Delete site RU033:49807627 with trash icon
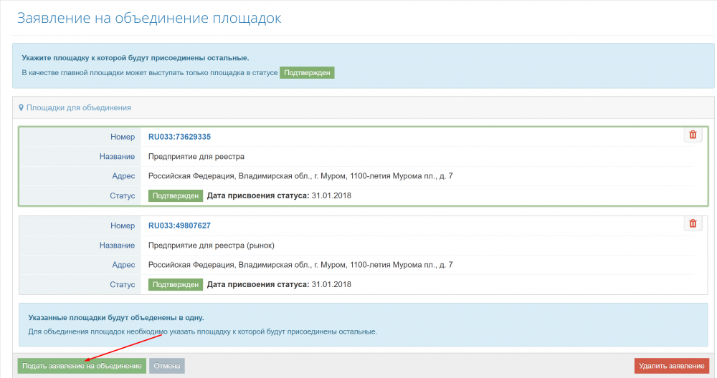 pyautogui.click(x=693, y=223)
